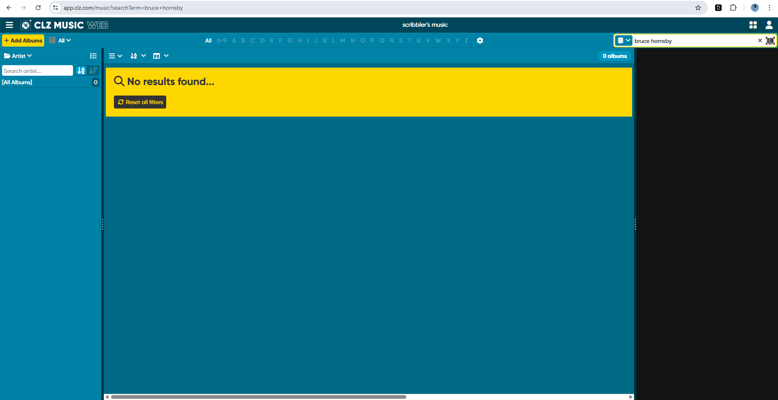
Task: Click the Add Albums button
Action: pyautogui.click(x=24, y=40)
